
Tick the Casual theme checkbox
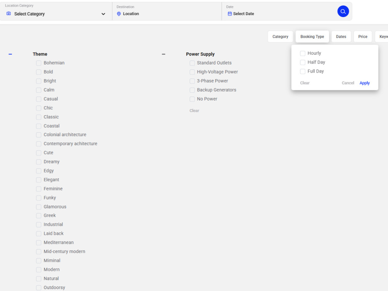pyautogui.click(x=38, y=99)
